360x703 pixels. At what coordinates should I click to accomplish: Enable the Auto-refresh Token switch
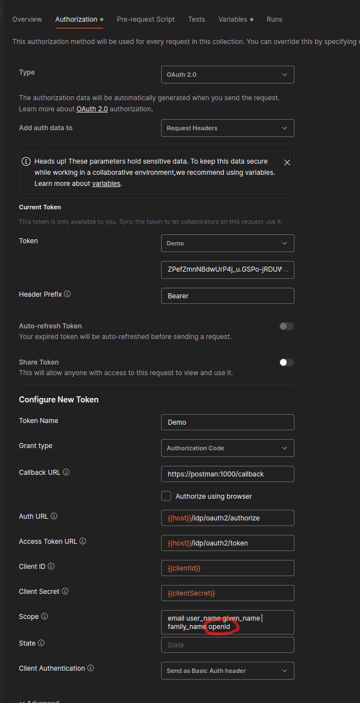287,326
